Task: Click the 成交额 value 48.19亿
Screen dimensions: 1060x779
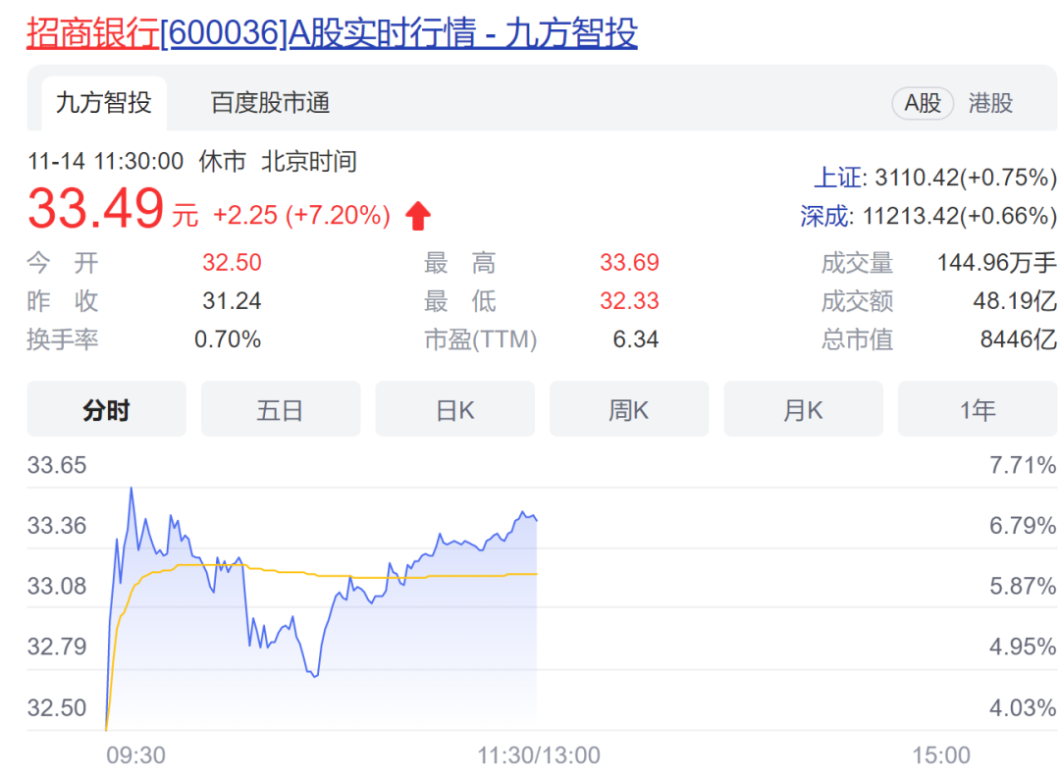Action: point(1015,300)
